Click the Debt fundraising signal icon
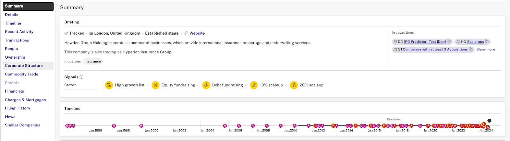This screenshot has width=510, height=141. 206,85
